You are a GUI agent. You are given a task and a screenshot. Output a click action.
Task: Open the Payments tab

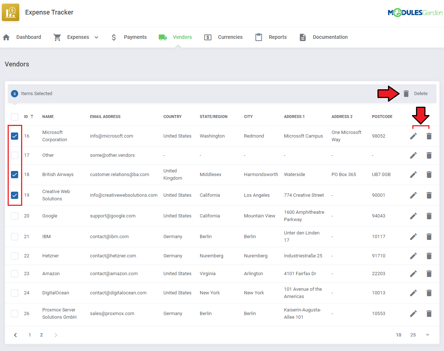pyautogui.click(x=129, y=37)
